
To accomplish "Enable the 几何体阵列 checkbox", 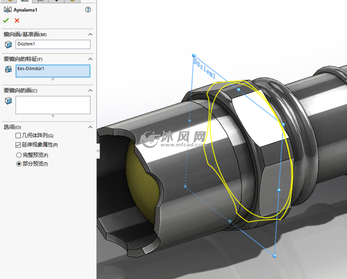I will tap(18, 136).
